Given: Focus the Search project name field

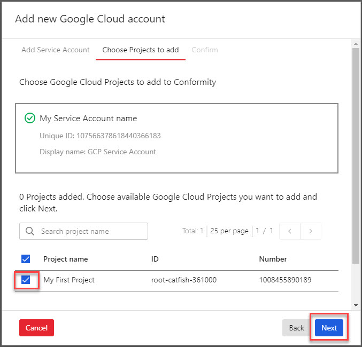Looking at the screenshot, I should click(91, 231).
